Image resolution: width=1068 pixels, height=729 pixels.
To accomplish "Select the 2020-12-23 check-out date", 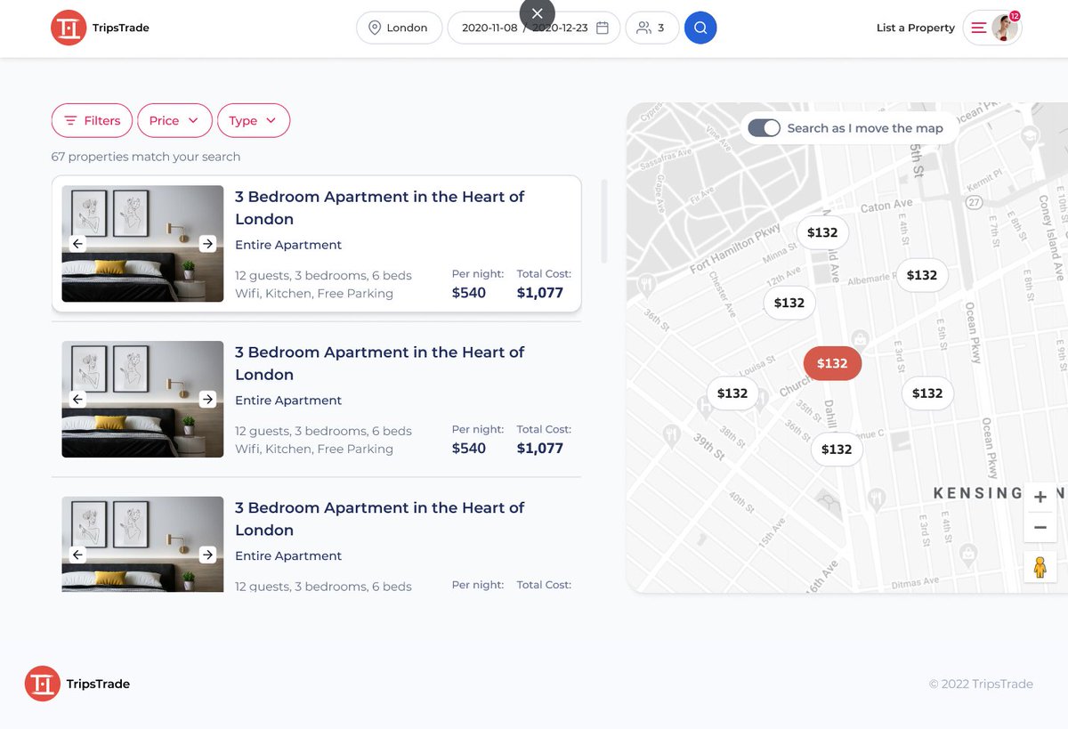I will click(x=560, y=28).
